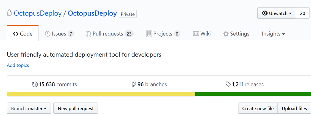311x116 pixels.
Task: Click the watchers count 20
Action: (303, 13)
